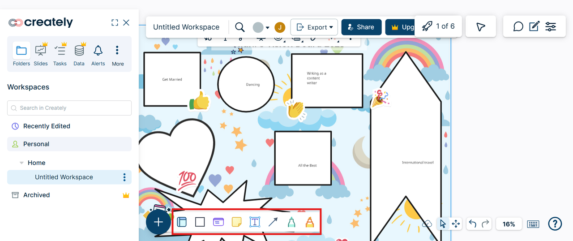Open Recently Edited workspaces
This screenshot has width=573, height=241.
click(47, 126)
